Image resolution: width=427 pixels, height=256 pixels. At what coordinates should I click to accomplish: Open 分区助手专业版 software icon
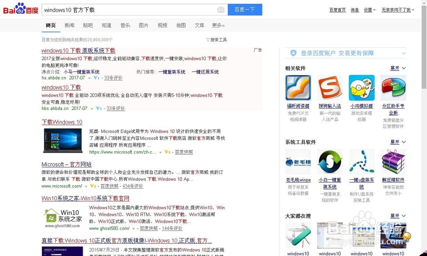393,87
